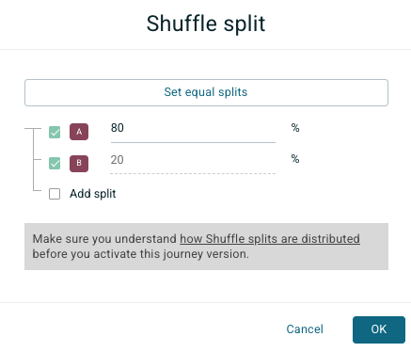Select the maroon B split badge
The height and width of the screenshot is (352, 411).
[x=79, y=164]
